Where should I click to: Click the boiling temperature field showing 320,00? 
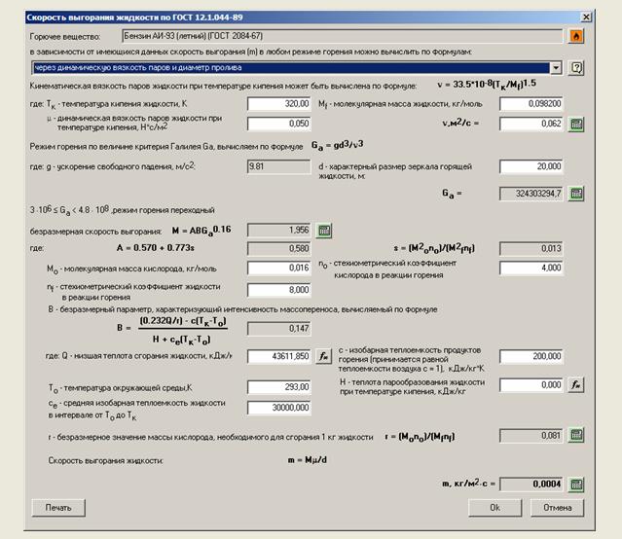coord(279,102)
